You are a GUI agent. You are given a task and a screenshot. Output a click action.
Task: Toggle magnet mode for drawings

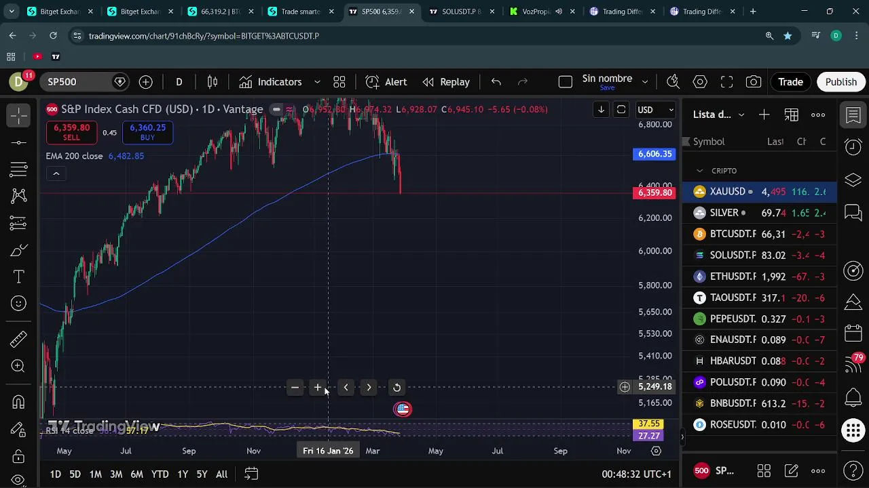tap(19, 402)
